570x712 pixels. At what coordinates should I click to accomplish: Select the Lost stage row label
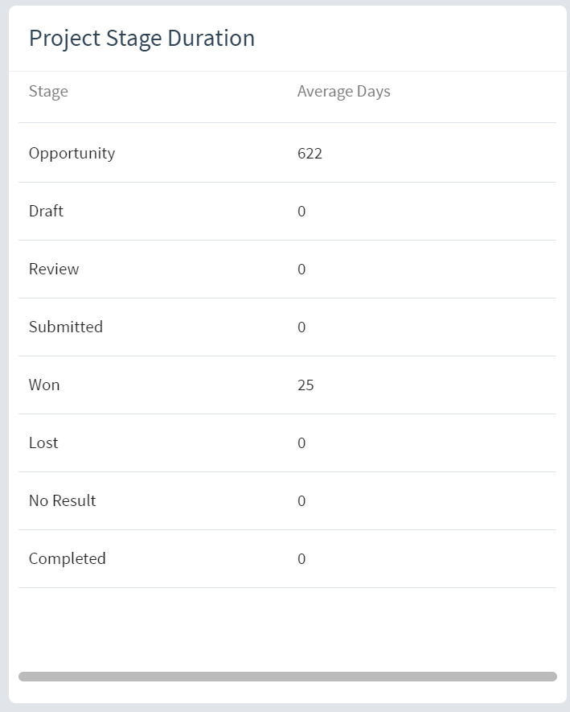[x=43, y=442]
